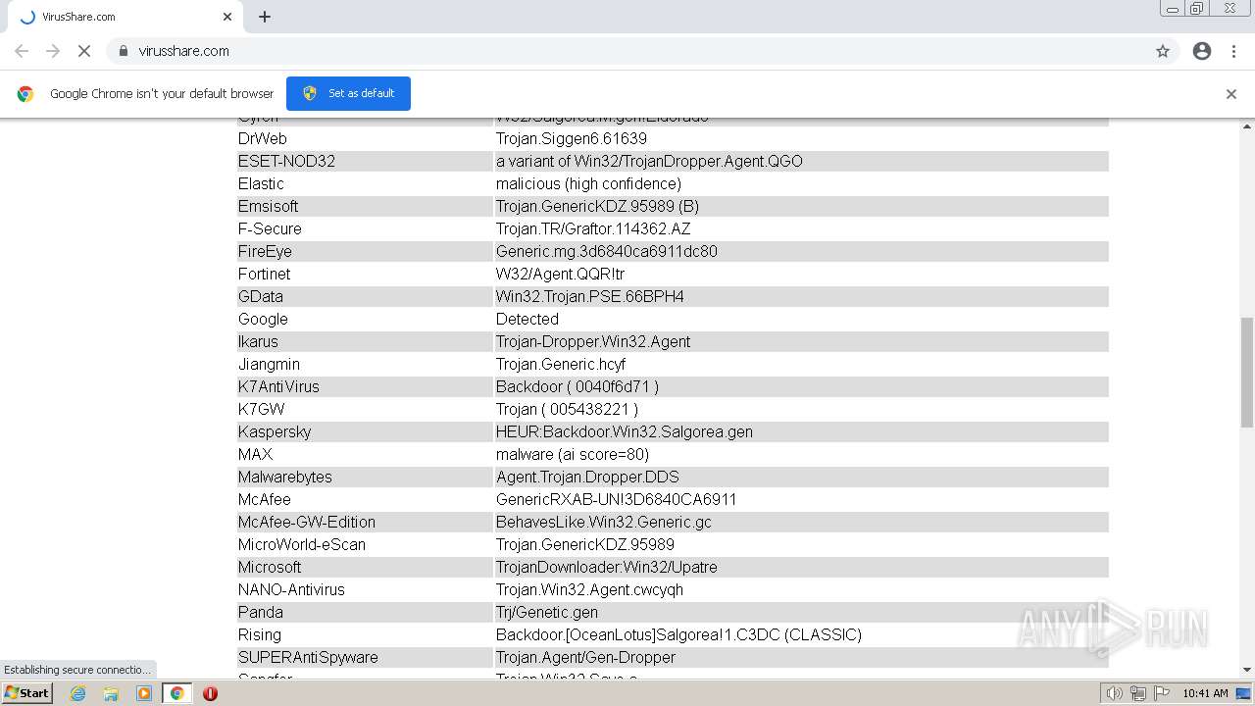
Task: Open media player from taskbar
Action: coord(144,693)
